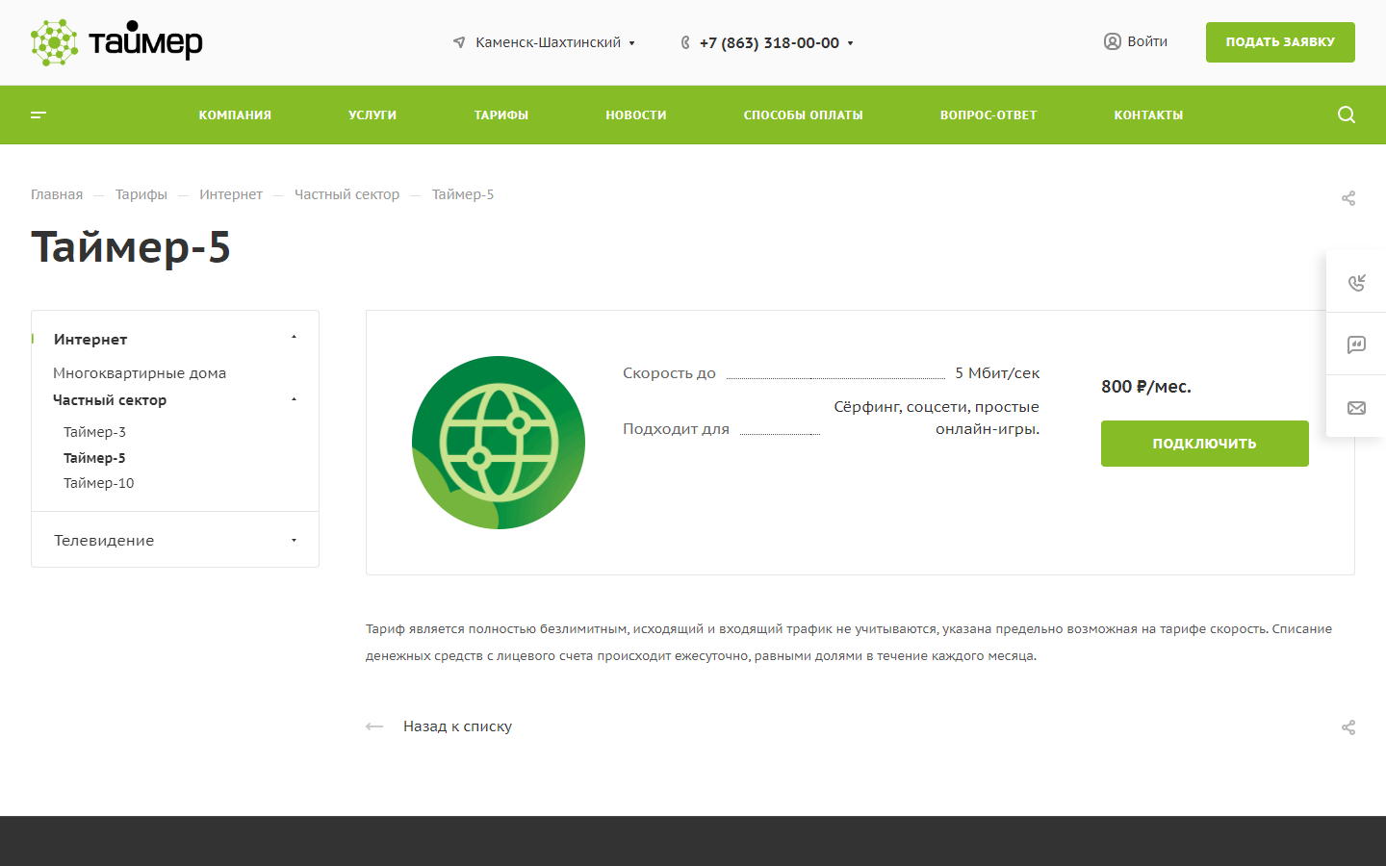Open the hamburger menu icon

pos(38,115)
